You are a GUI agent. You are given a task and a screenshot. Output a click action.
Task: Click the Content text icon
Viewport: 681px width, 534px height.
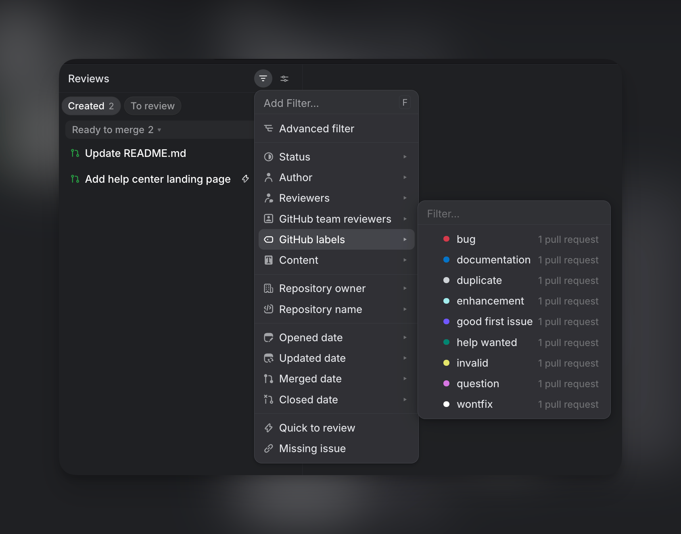point(268,260)
